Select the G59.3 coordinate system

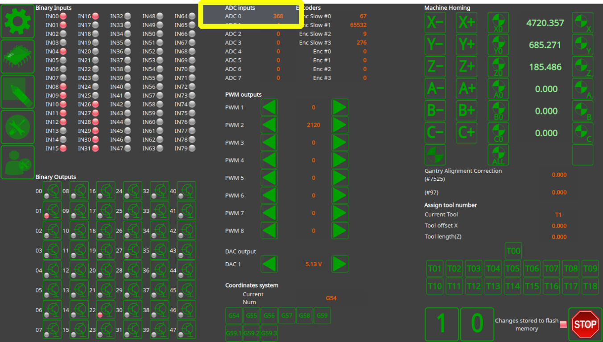[268, 333]
